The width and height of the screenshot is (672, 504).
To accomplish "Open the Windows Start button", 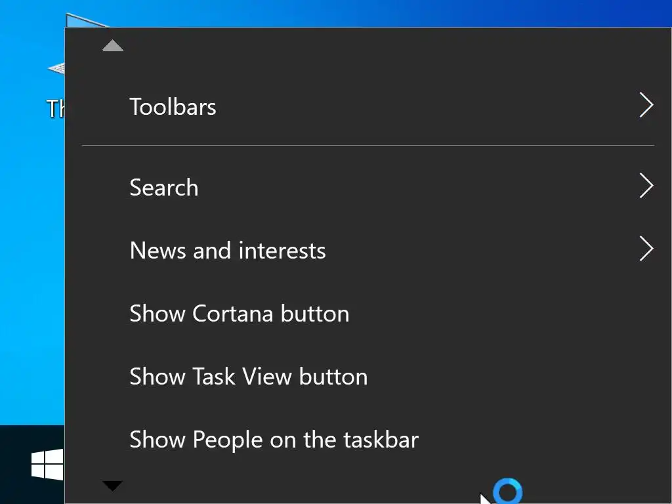I will point(47,465).
